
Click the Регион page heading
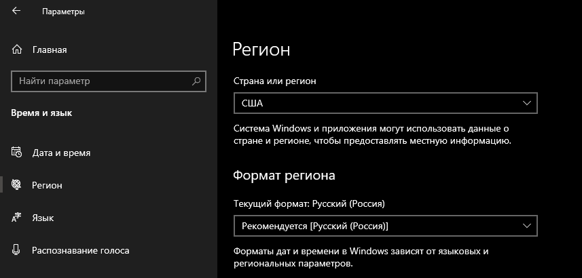point(261,49)
